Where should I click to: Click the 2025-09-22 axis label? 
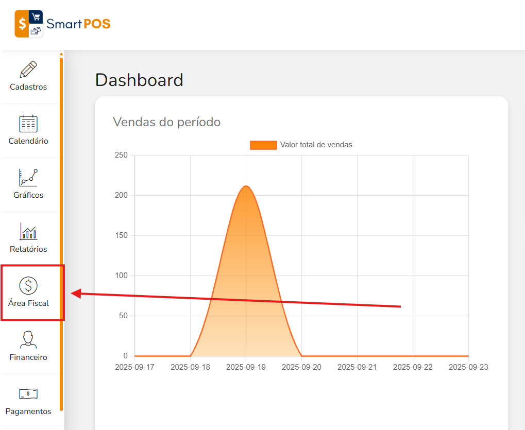[x=413, y=367]
